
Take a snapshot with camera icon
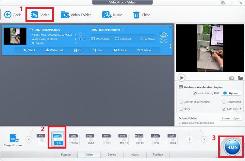pos(232,78)
